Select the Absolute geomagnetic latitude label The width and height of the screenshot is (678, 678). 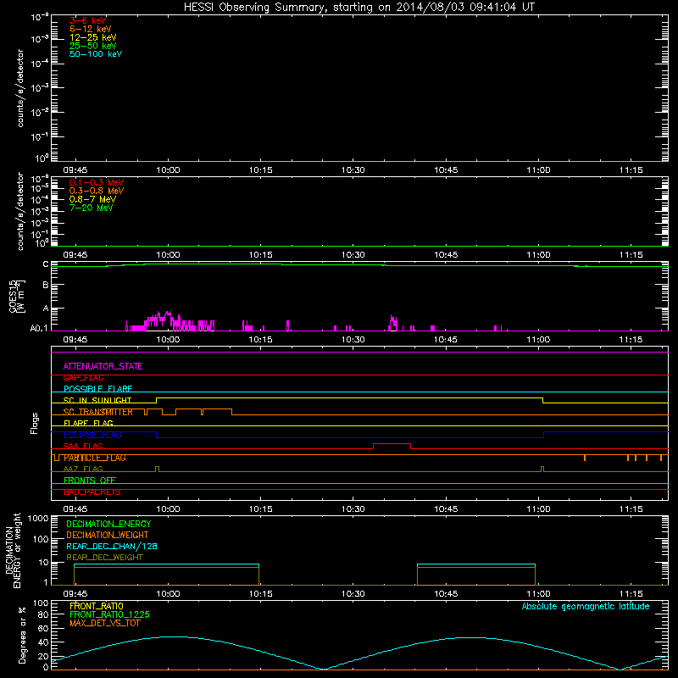click(x=586, y=606)
